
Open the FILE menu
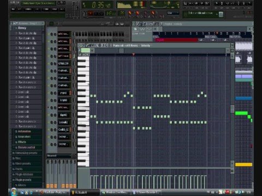pos(13,9)
